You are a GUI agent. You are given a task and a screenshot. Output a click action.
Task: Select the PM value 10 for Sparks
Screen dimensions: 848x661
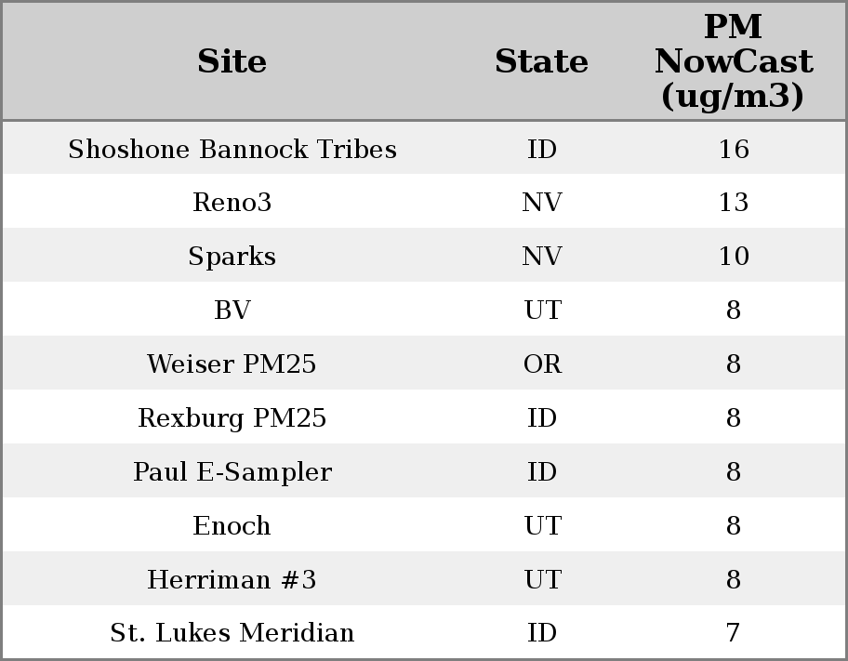coord(733,257)
